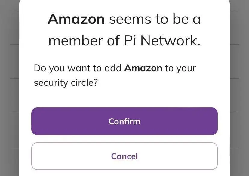
Task: Click the white space between the two buttons
Action: 124,138
